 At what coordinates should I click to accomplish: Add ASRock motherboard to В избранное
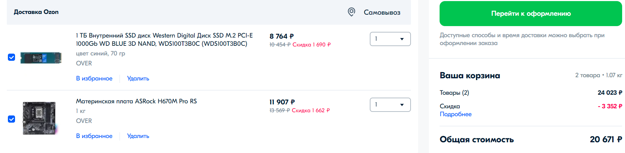(x=94, y=136)
